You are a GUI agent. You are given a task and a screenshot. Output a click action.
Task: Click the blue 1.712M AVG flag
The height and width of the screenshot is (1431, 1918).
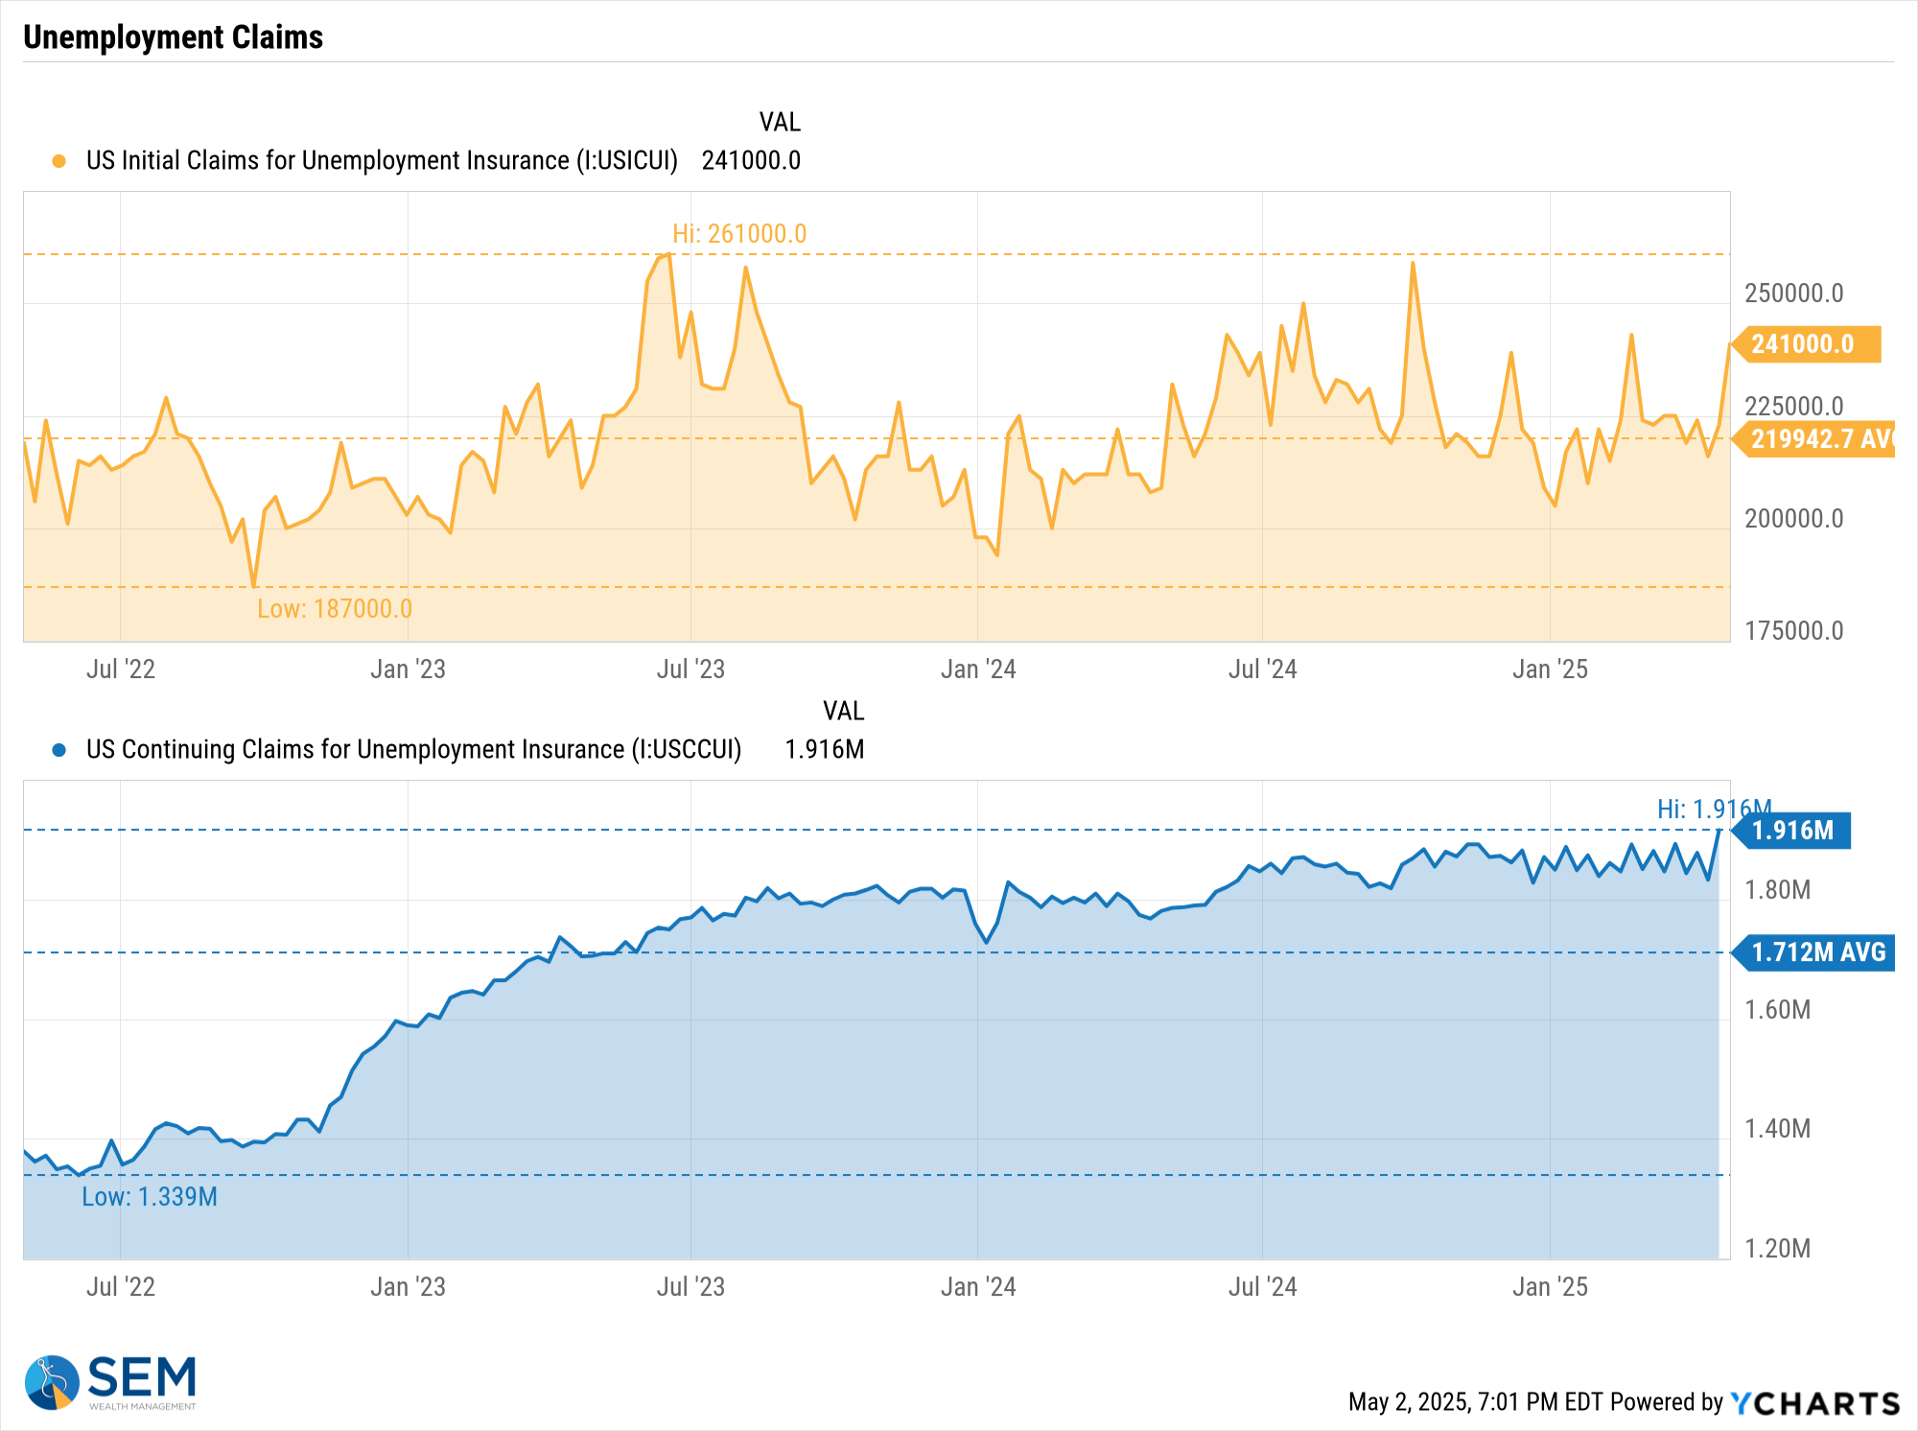point(1815,952)
